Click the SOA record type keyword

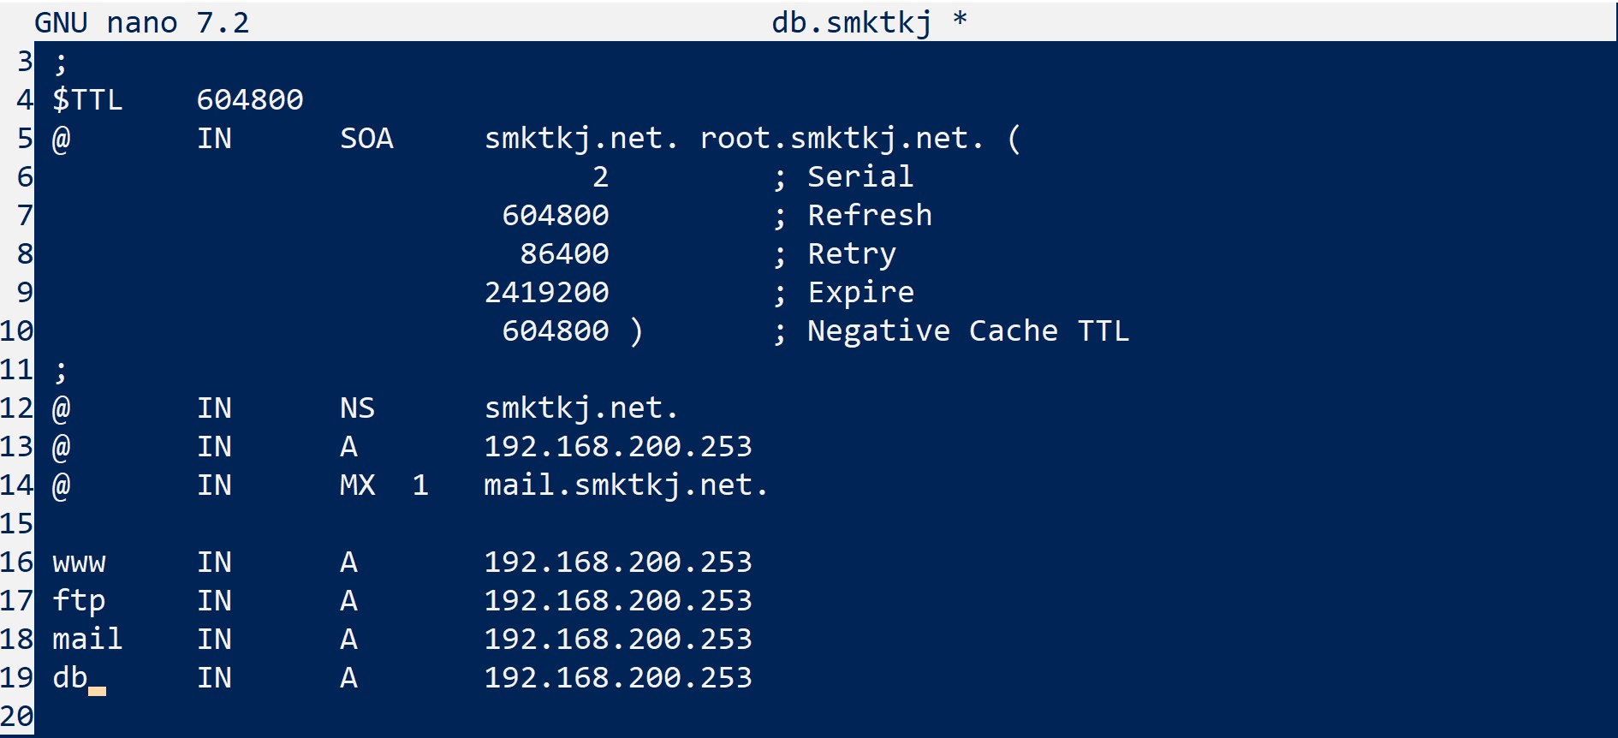[x=366, y=139]
